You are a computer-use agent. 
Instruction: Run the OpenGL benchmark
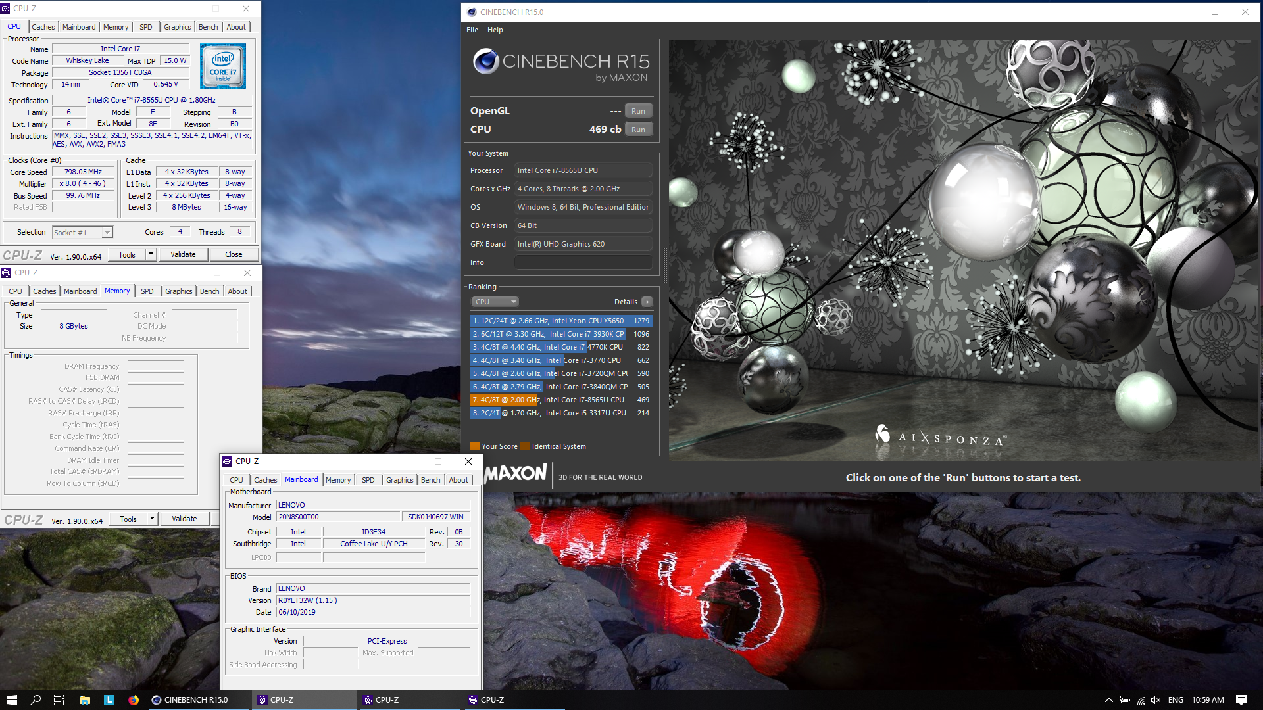(x=638, y=111)
